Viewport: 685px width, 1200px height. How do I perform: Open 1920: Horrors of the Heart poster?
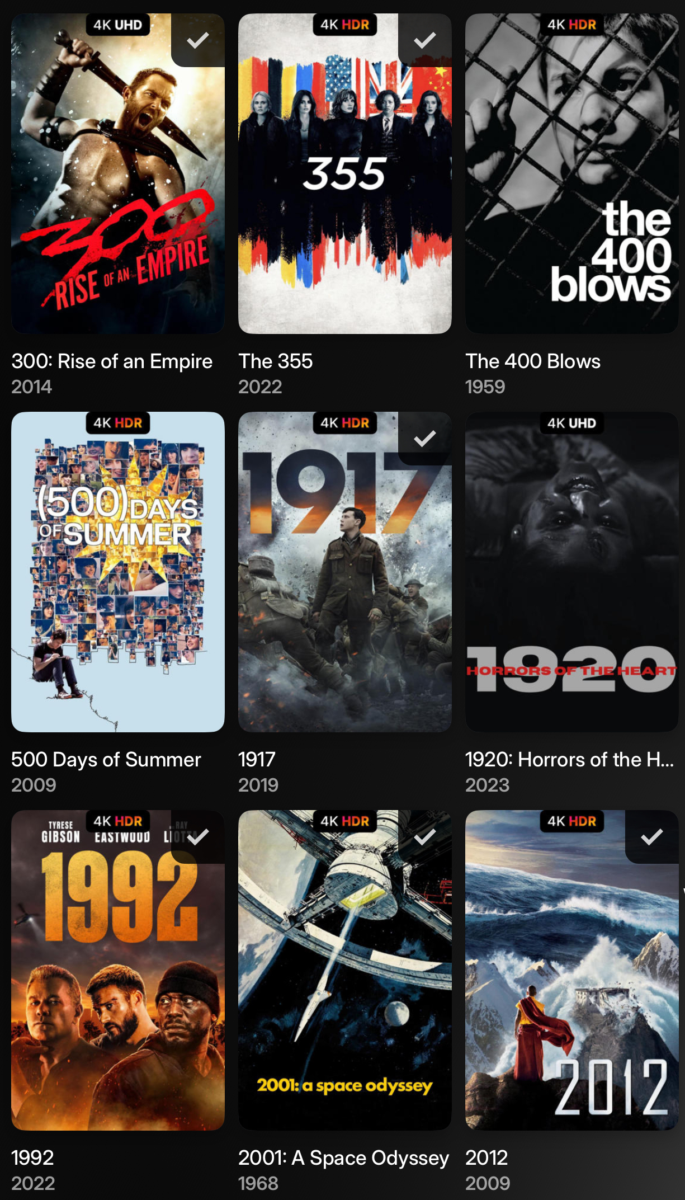[x=572, y=572]
